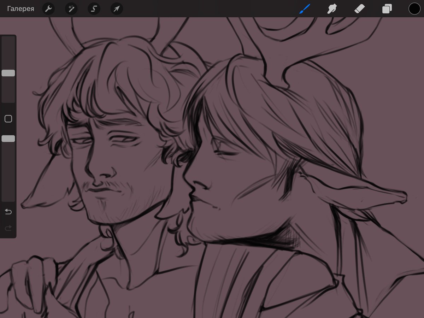This screenshot has width=424, height=318.
Task: Open the Layers panel
Action: click(x=387, y=9)
